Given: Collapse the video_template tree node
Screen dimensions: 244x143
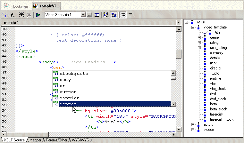Looking at the screenshot, I should (193, 28).
